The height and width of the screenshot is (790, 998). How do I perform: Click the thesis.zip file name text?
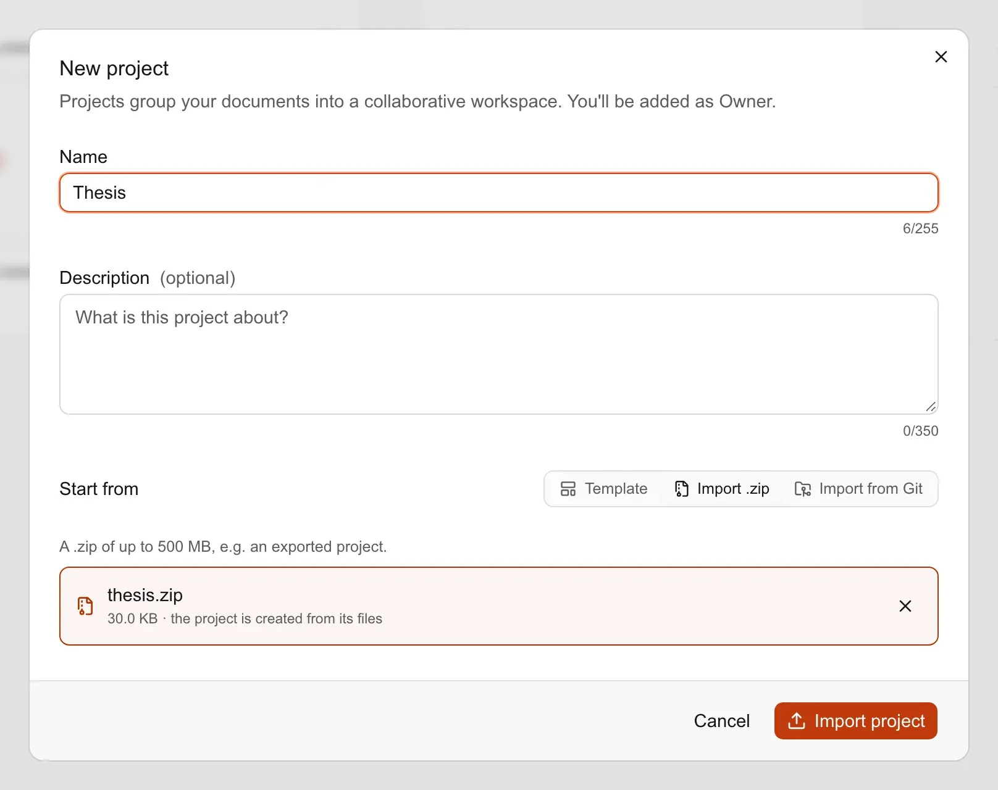tap(145, 595)
